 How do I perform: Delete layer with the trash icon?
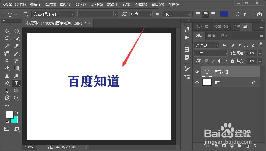(255, 146)
